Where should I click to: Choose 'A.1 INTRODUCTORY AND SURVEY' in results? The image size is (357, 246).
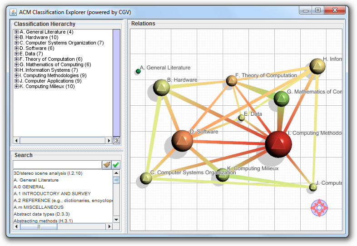point(52,194)
